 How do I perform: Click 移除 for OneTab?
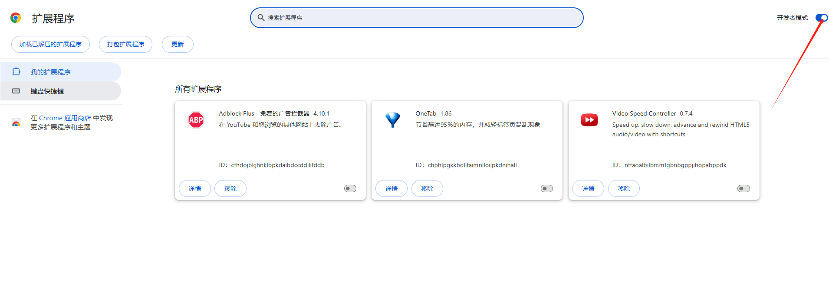(x=427, y=189)
